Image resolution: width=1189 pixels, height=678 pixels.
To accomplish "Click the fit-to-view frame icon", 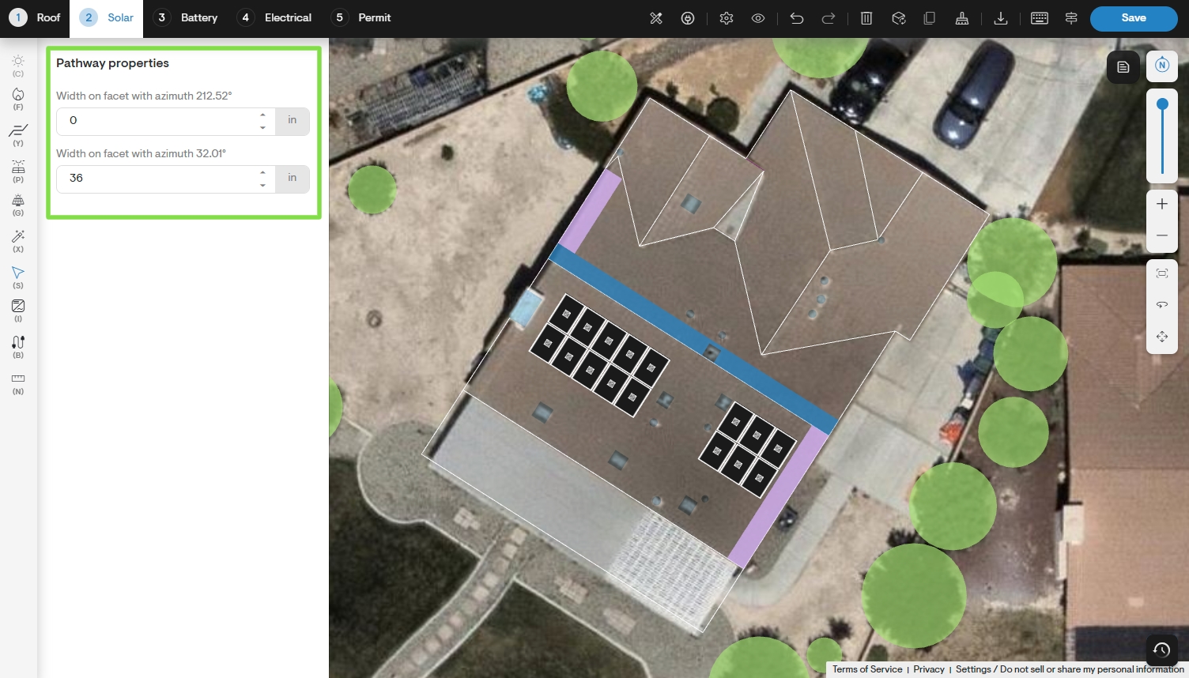I will click(x=1162, y=273).
